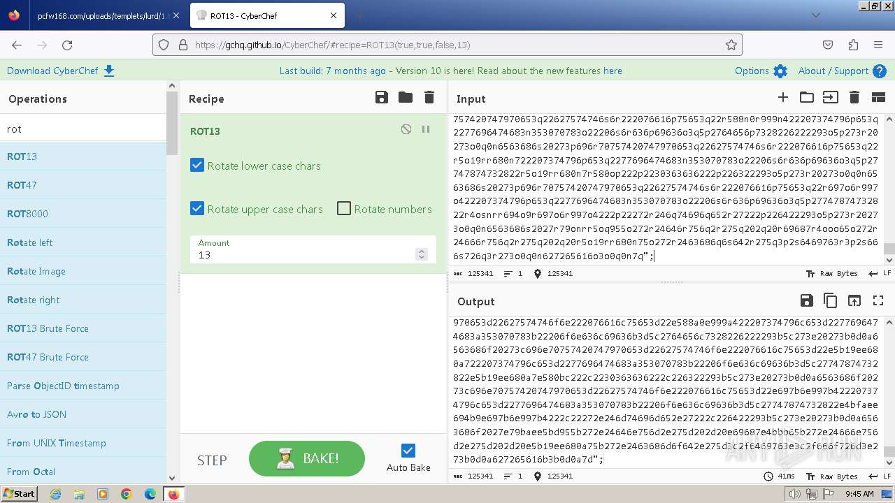The width and height of the screenshot is (895, 503).
Task: Disable the ROT13 operation
Action: coord(406,129)
